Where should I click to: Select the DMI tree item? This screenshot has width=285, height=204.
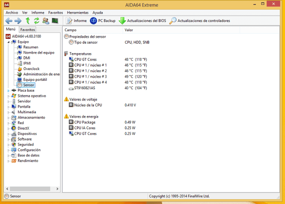pos(26,58)
